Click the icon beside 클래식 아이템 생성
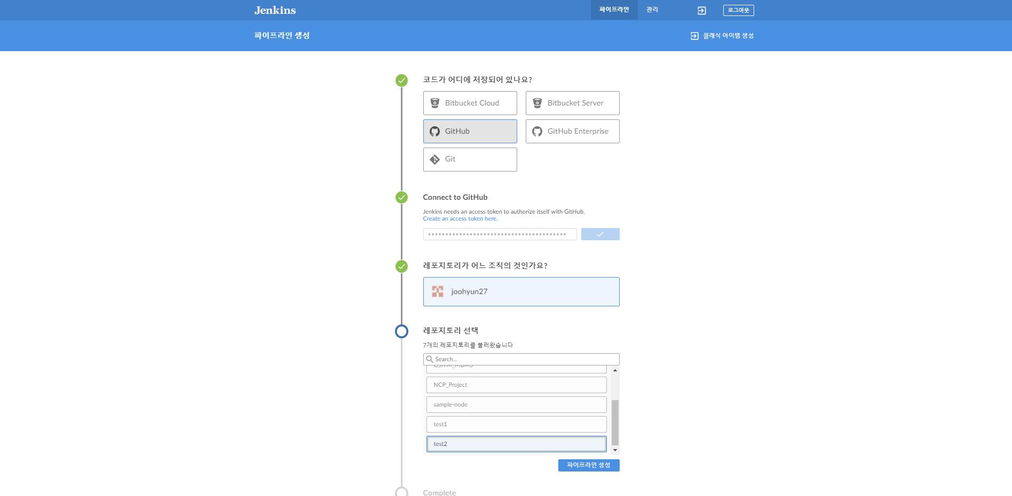Image resolution: width=1012 pixels, height=496 pixels. 694,36
